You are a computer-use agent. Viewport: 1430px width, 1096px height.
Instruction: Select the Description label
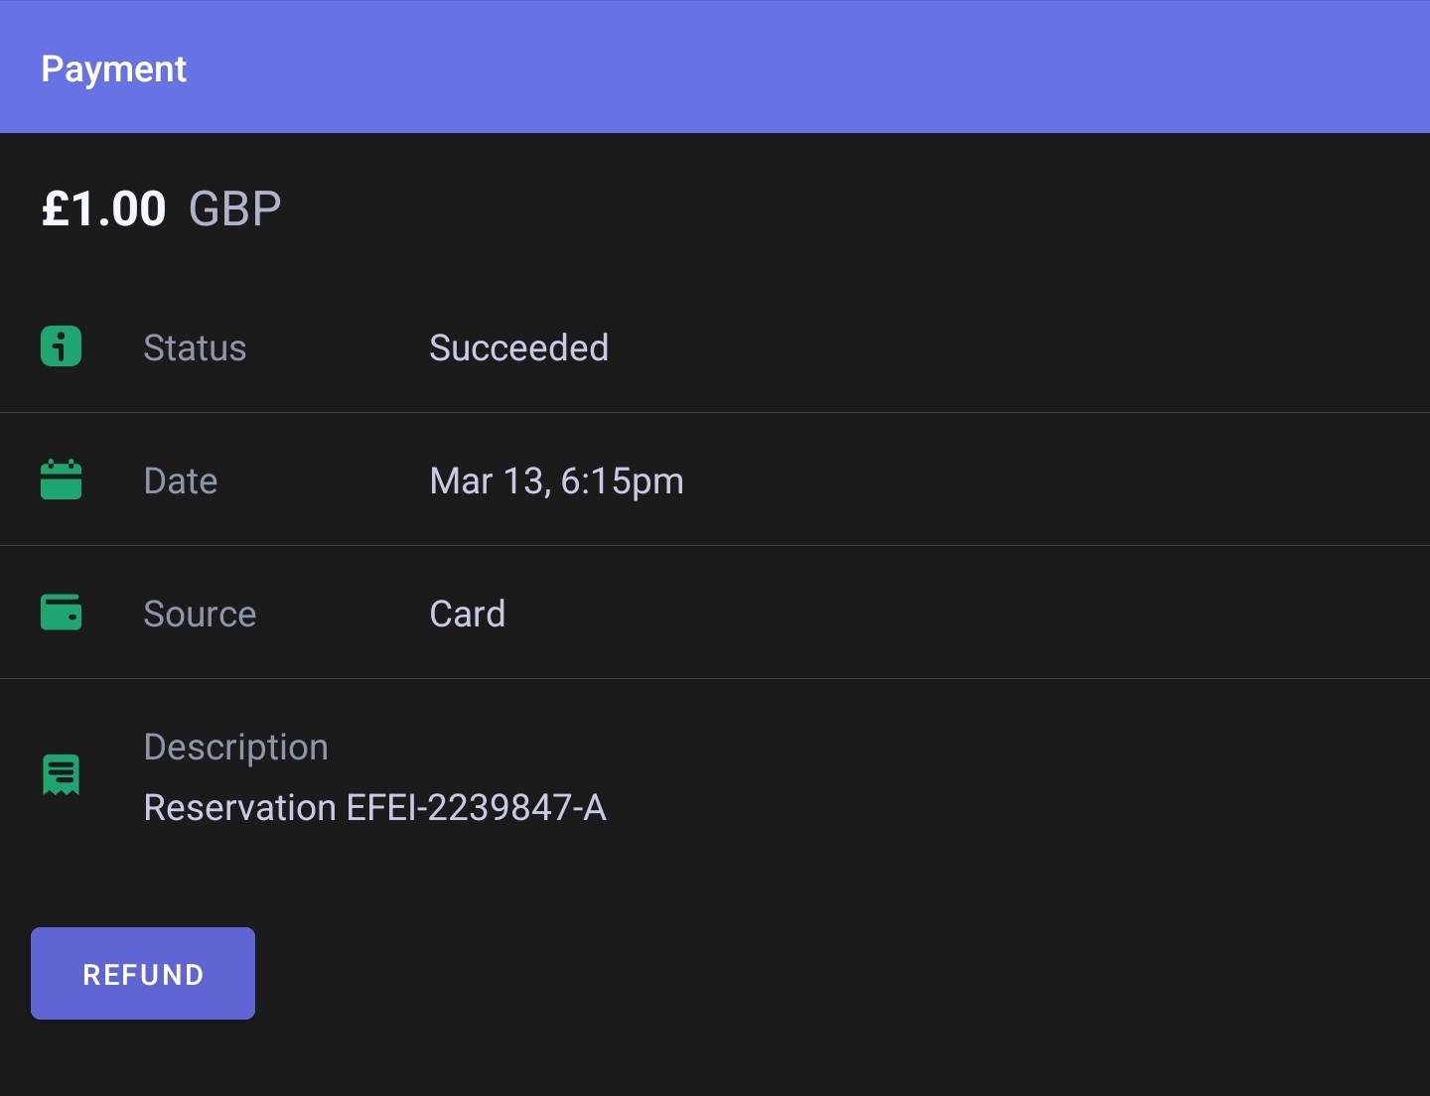[x=235, y=747]
